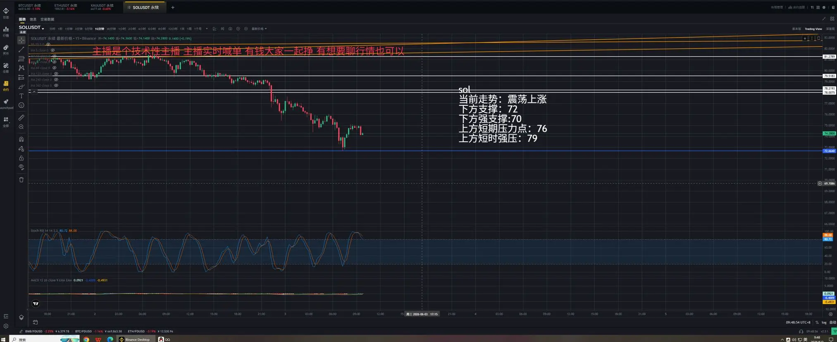
Task: Select the 15 minute timeframe
Action: coord(99,29)
